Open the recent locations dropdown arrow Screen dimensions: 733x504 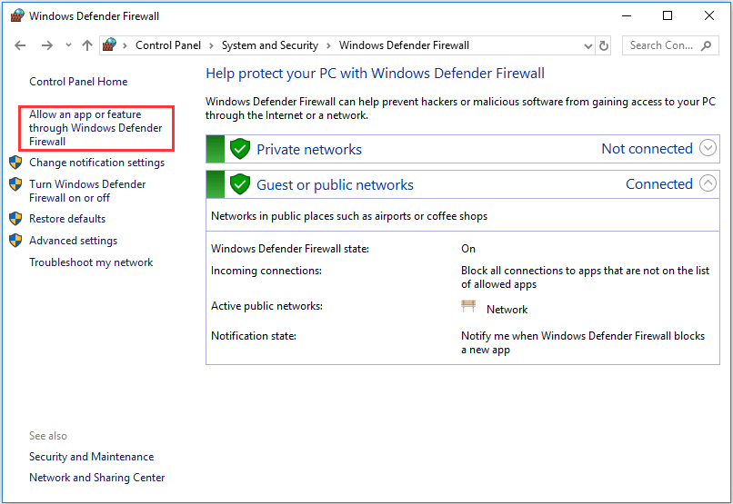tap(69, 45)
